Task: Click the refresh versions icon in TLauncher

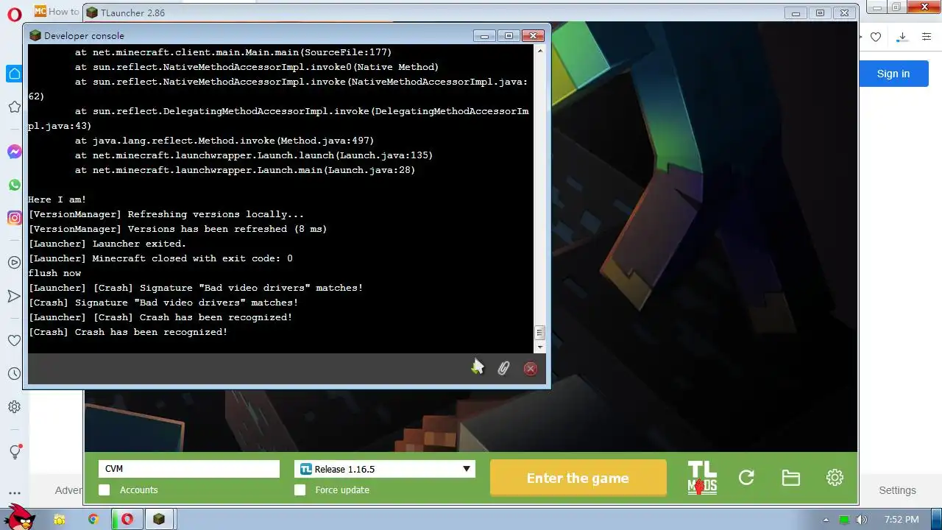Action: (746, 478)
